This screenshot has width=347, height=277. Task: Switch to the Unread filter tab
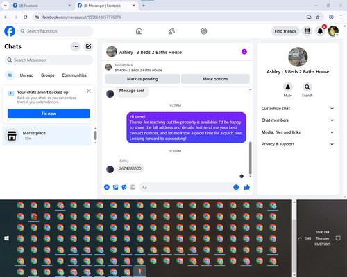coord(26,75)
